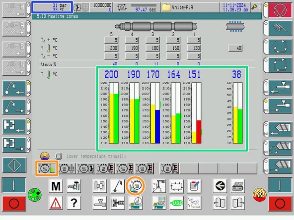Open the temperatures group icon in bottom panel
This screenshot has width=294, height=220.
(136, 186)
